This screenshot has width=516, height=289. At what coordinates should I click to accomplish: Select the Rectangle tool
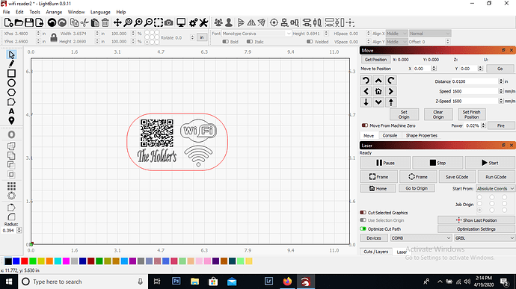tap(11, 73)
